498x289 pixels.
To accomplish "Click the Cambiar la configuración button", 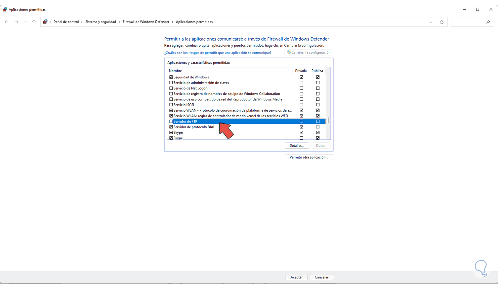I will coord(309,53).
